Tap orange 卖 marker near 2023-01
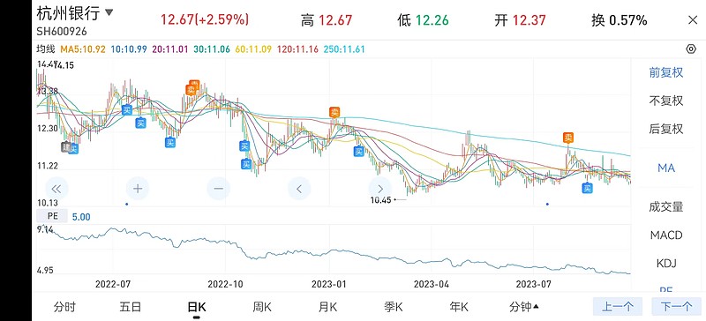 (334, 112)
